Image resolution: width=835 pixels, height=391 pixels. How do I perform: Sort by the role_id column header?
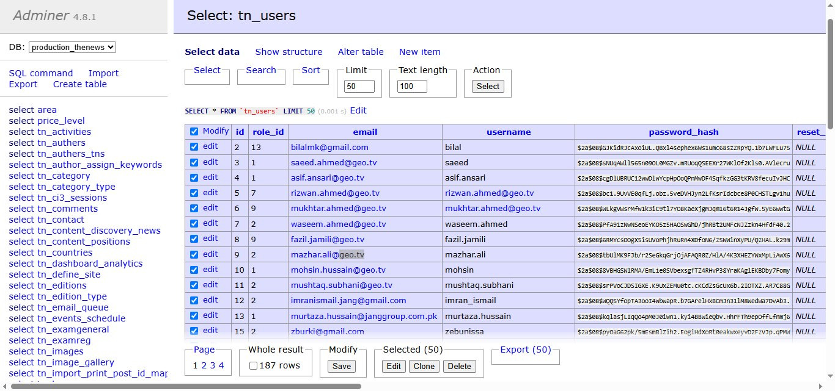(x=268, y=132)
